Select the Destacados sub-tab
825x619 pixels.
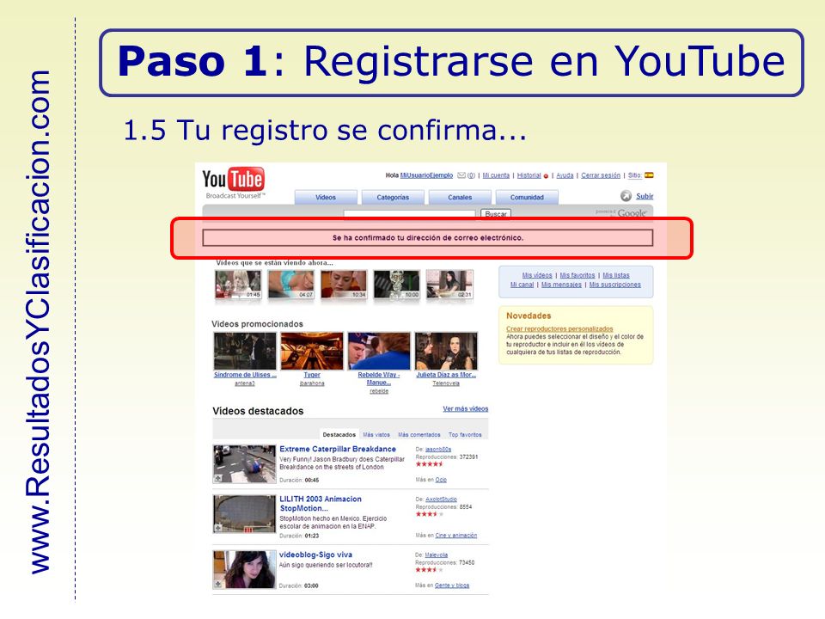[339, 435]
